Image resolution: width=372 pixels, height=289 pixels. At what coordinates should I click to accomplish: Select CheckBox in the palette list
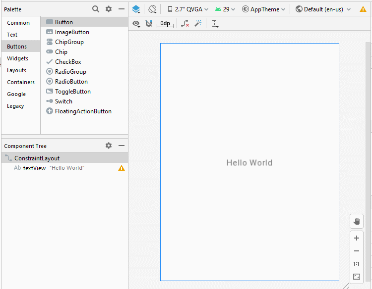pos(84,62)
